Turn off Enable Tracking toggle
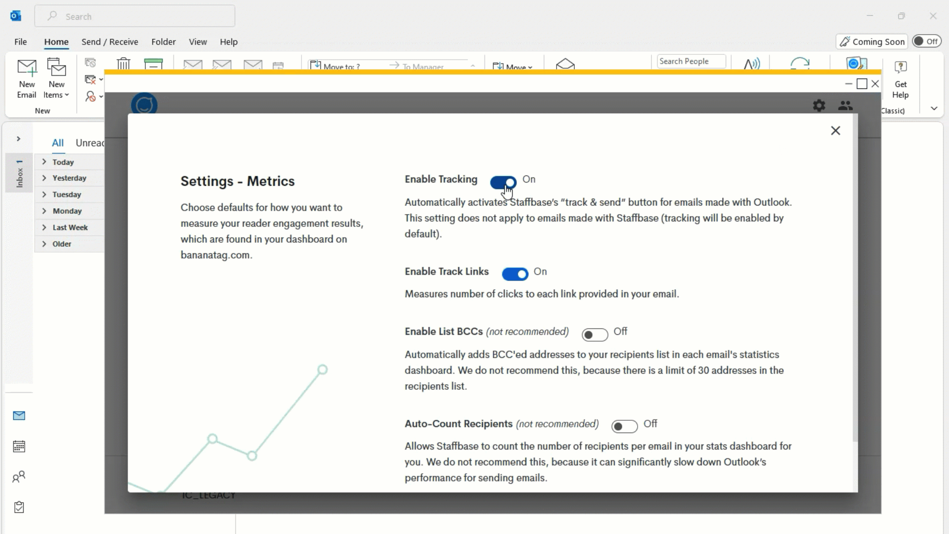949x534 pixels. pos(503,182)
